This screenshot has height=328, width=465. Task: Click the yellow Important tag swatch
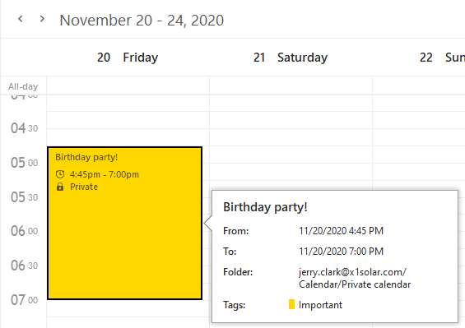pos(291,304)
